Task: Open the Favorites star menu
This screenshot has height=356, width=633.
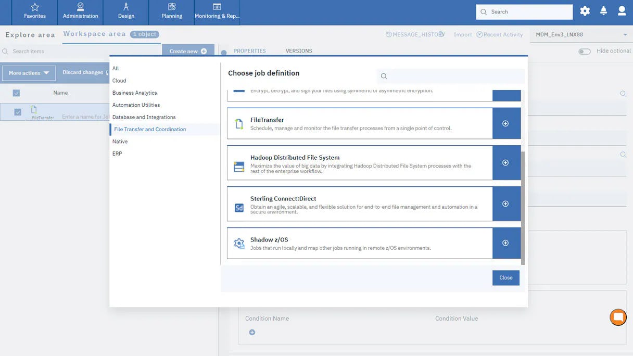Action: tap(34, 11)
